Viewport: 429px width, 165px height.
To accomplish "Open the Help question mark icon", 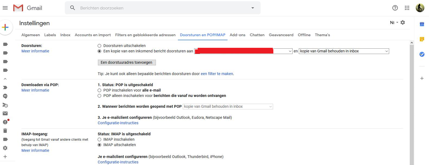I will coord(395,8).
